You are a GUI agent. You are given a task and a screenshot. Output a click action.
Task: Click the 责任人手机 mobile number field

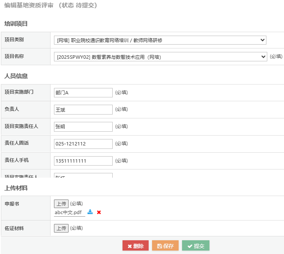pyautogui.click(x=83, y=161)
